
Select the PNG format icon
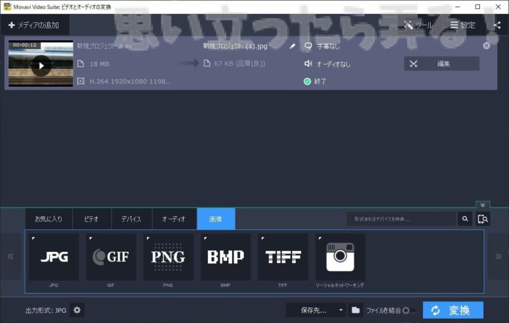coord(168,257)
